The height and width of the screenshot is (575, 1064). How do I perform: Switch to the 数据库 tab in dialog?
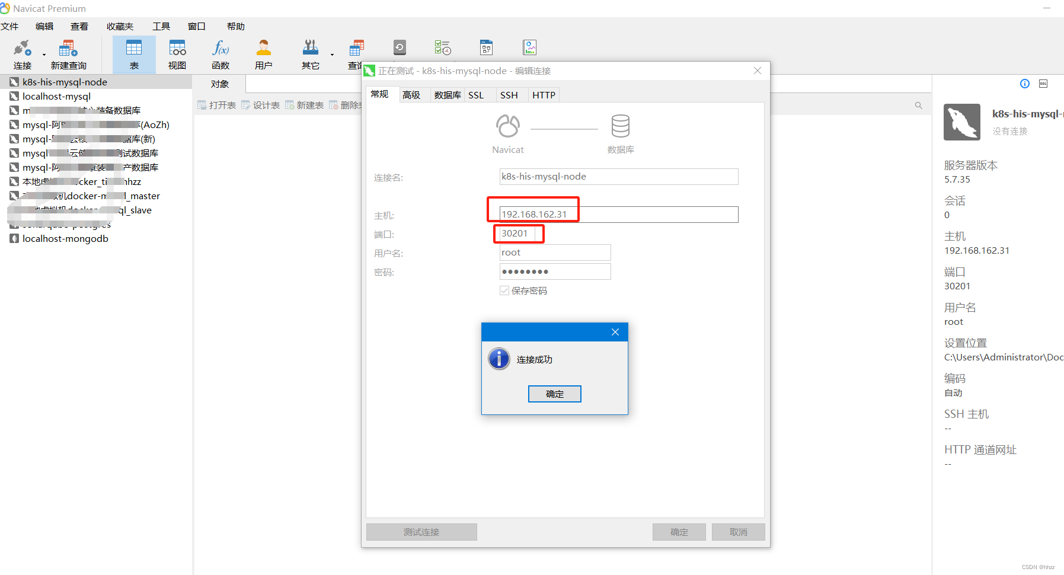[x=448, y=95]
